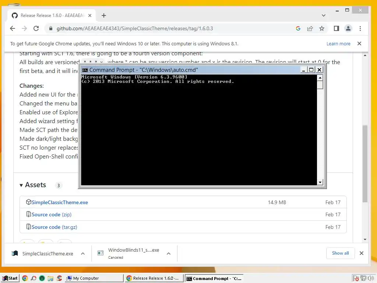Switch to My Computer taskbar window
This screenshot has height=283, width=377.
94,278
